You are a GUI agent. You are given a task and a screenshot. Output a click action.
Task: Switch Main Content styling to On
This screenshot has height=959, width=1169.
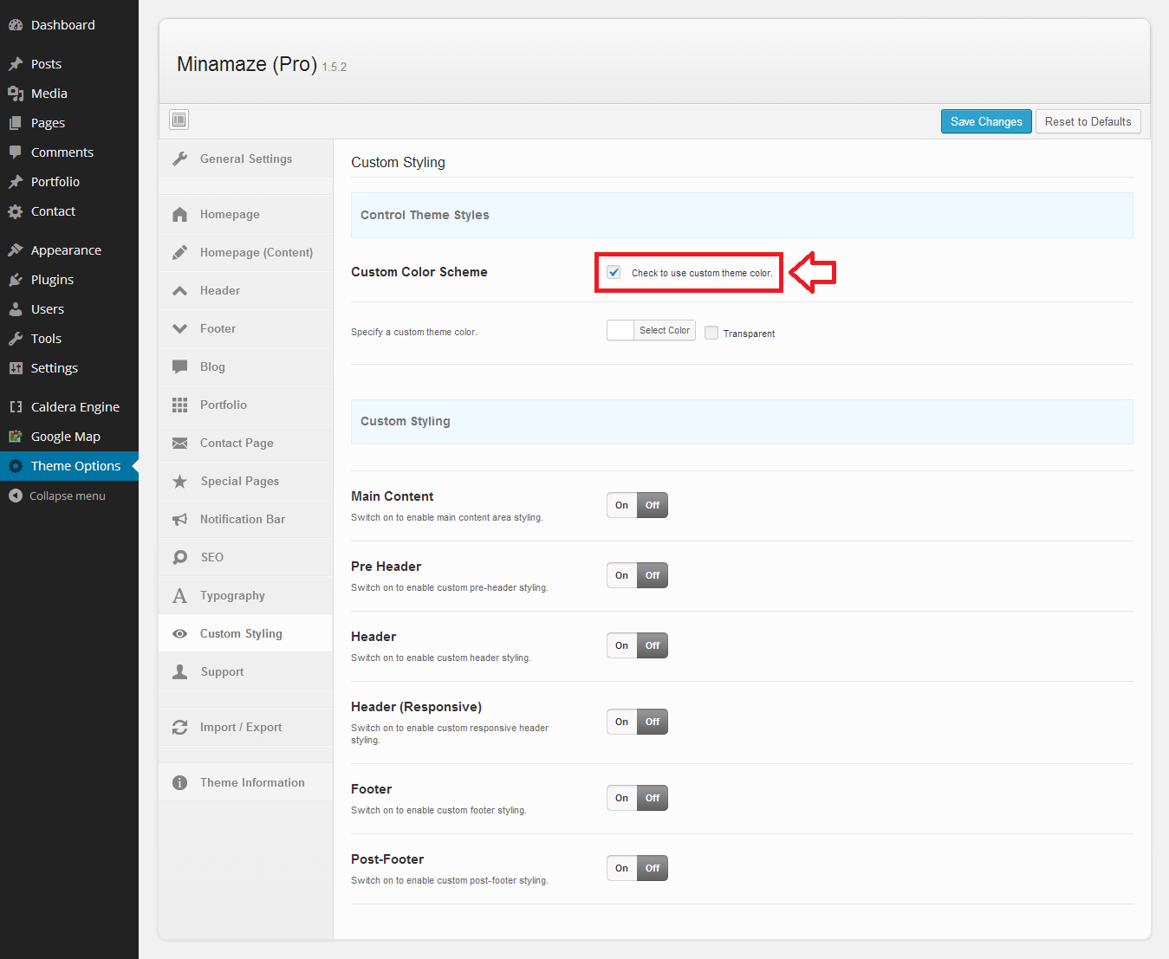click(x=621, y=505)
